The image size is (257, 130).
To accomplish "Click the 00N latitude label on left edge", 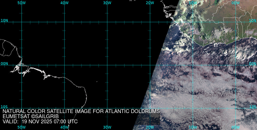I will pos(4,63).
